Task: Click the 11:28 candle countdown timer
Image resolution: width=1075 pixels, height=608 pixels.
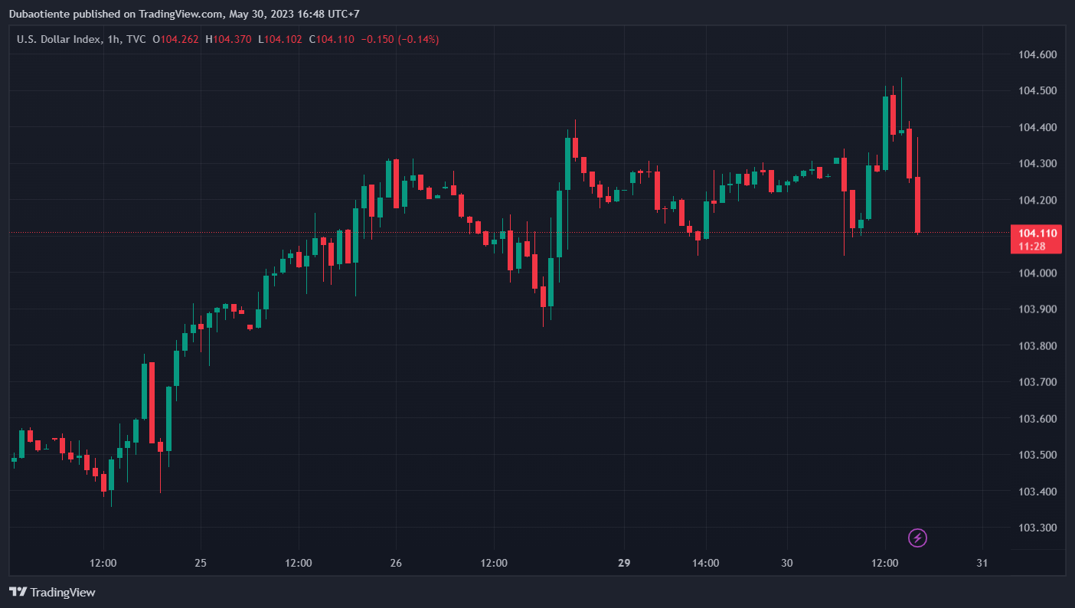Action: tap(1035, 246)
